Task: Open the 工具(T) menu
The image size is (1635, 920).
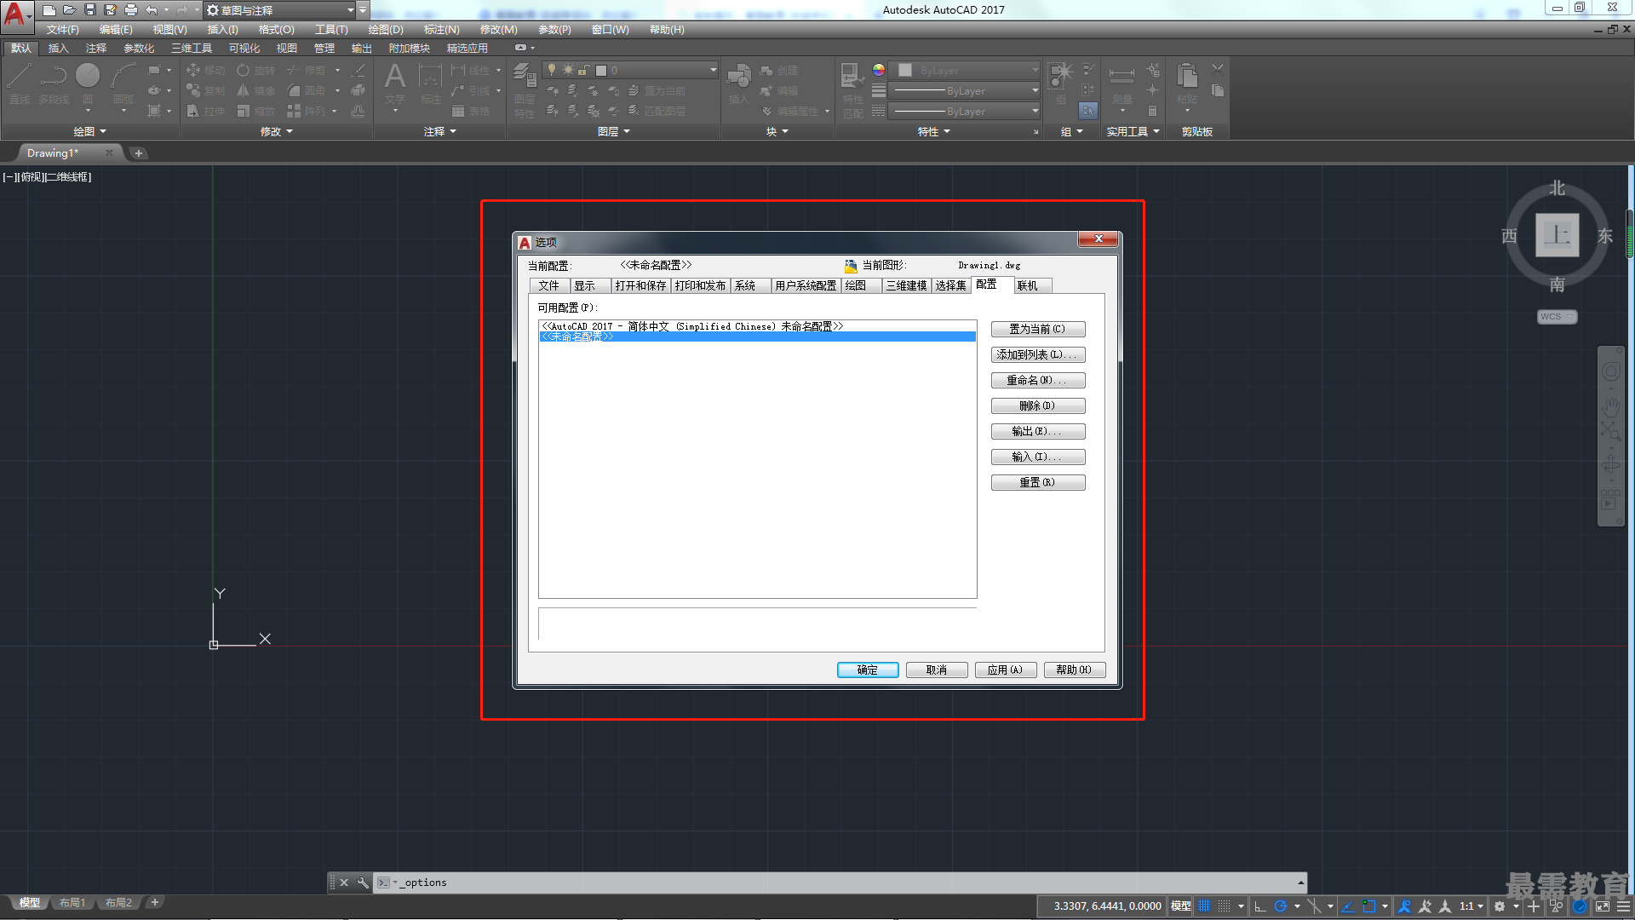Action: pyautogui.click(x=331, y=30)
